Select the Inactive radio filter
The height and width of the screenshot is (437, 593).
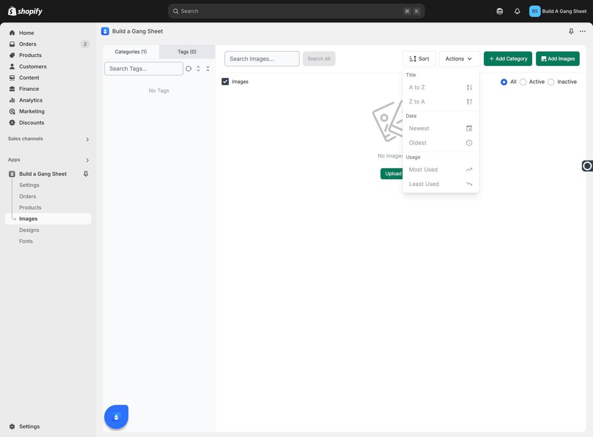tap(551, 82)
